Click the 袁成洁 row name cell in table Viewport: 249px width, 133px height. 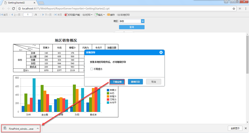tap(33, 67)
